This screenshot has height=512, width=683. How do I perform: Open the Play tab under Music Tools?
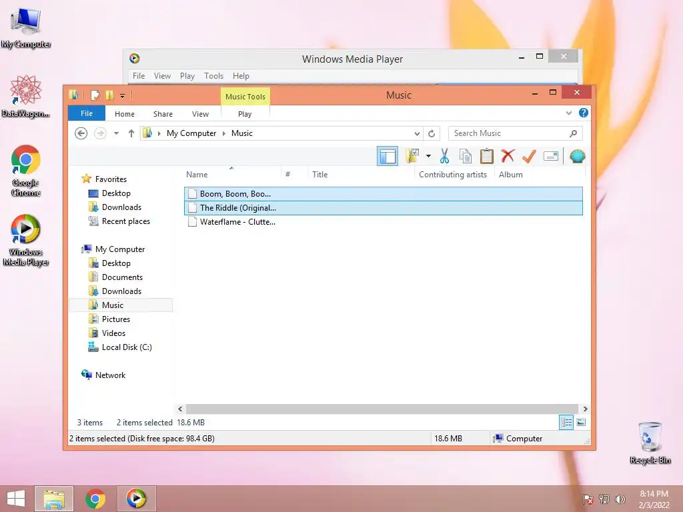tap(245, 113)
